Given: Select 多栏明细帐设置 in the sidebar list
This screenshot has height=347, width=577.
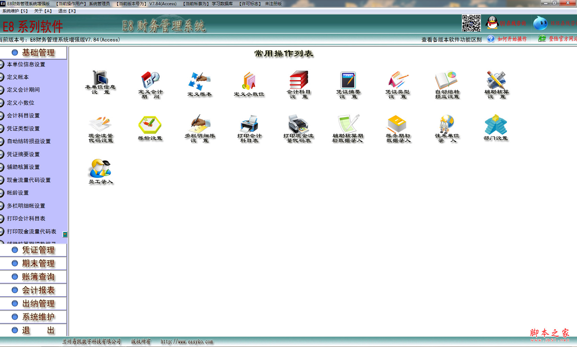Looking at the screenshot, I should (26, 206).
